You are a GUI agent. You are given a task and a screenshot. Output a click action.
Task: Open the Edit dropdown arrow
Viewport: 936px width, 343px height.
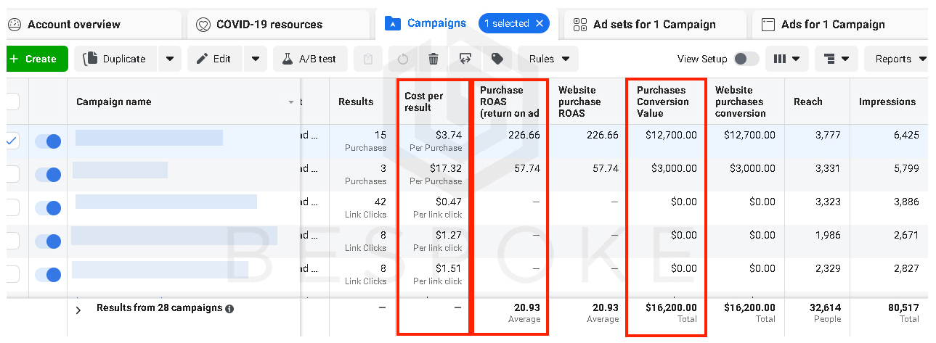(x=256, y=59)
